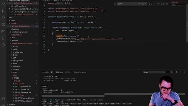The width and height of the screenshot is (188, 106).
Task: Open the Source Control view
Action: coord(3,11)
